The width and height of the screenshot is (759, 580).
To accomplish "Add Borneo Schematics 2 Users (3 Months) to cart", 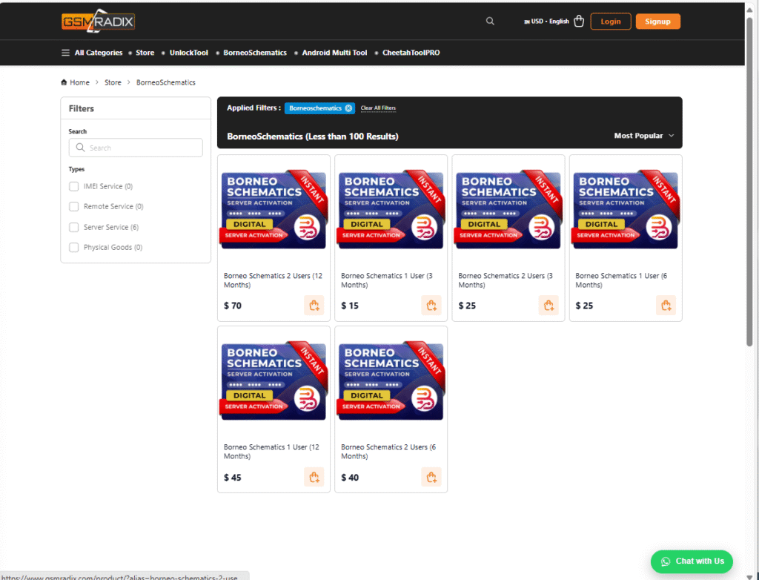I will [x=548, y=306].
